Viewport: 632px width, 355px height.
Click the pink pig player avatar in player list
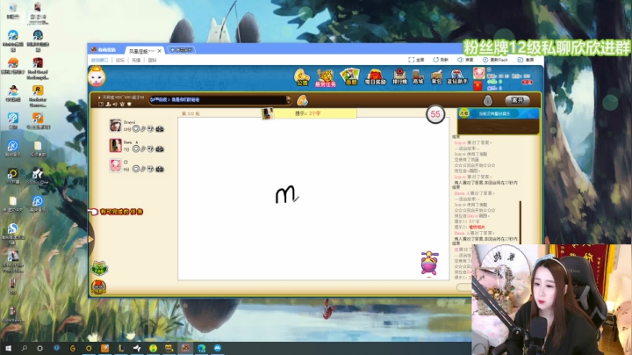(115, 165)
